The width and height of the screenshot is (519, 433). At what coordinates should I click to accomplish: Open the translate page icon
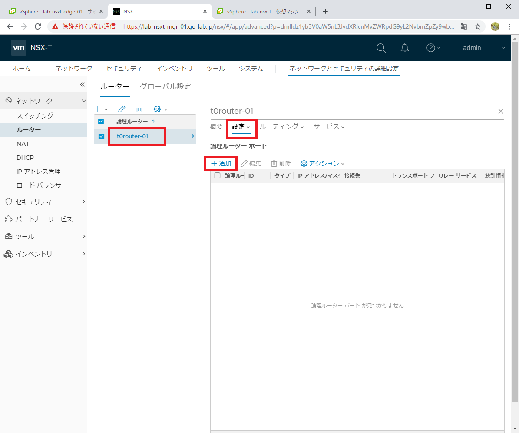pos(464,26)
